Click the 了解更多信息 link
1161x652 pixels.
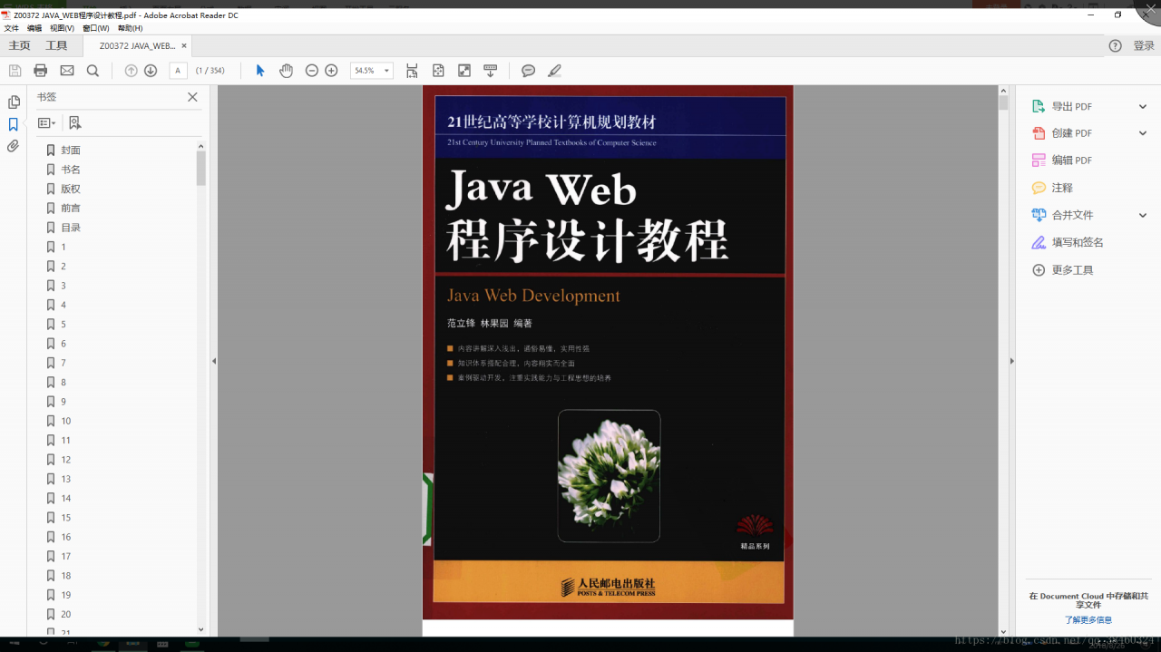pyautogui.click(x=1088, y=620)
